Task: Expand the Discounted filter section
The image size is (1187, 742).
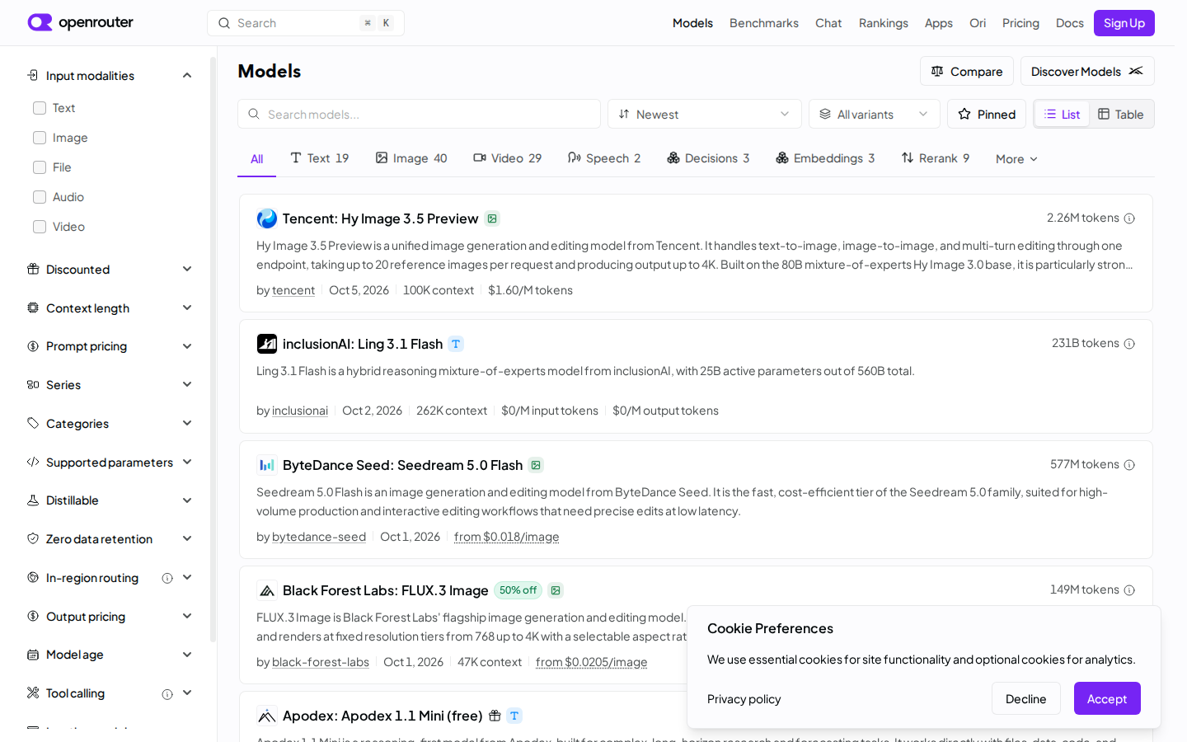Action: [187, 269]
